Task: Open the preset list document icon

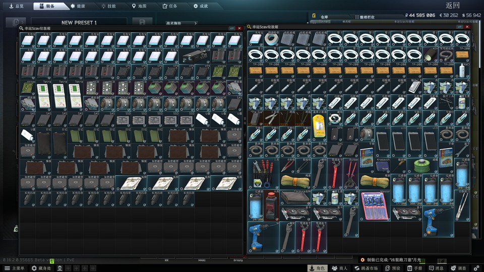Action: (x=16, y=22)
